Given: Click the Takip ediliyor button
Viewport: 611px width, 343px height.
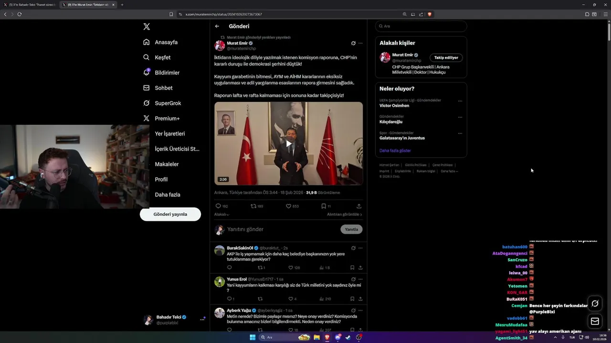Looking at the screenshot, I should click(x=446, y=58).
